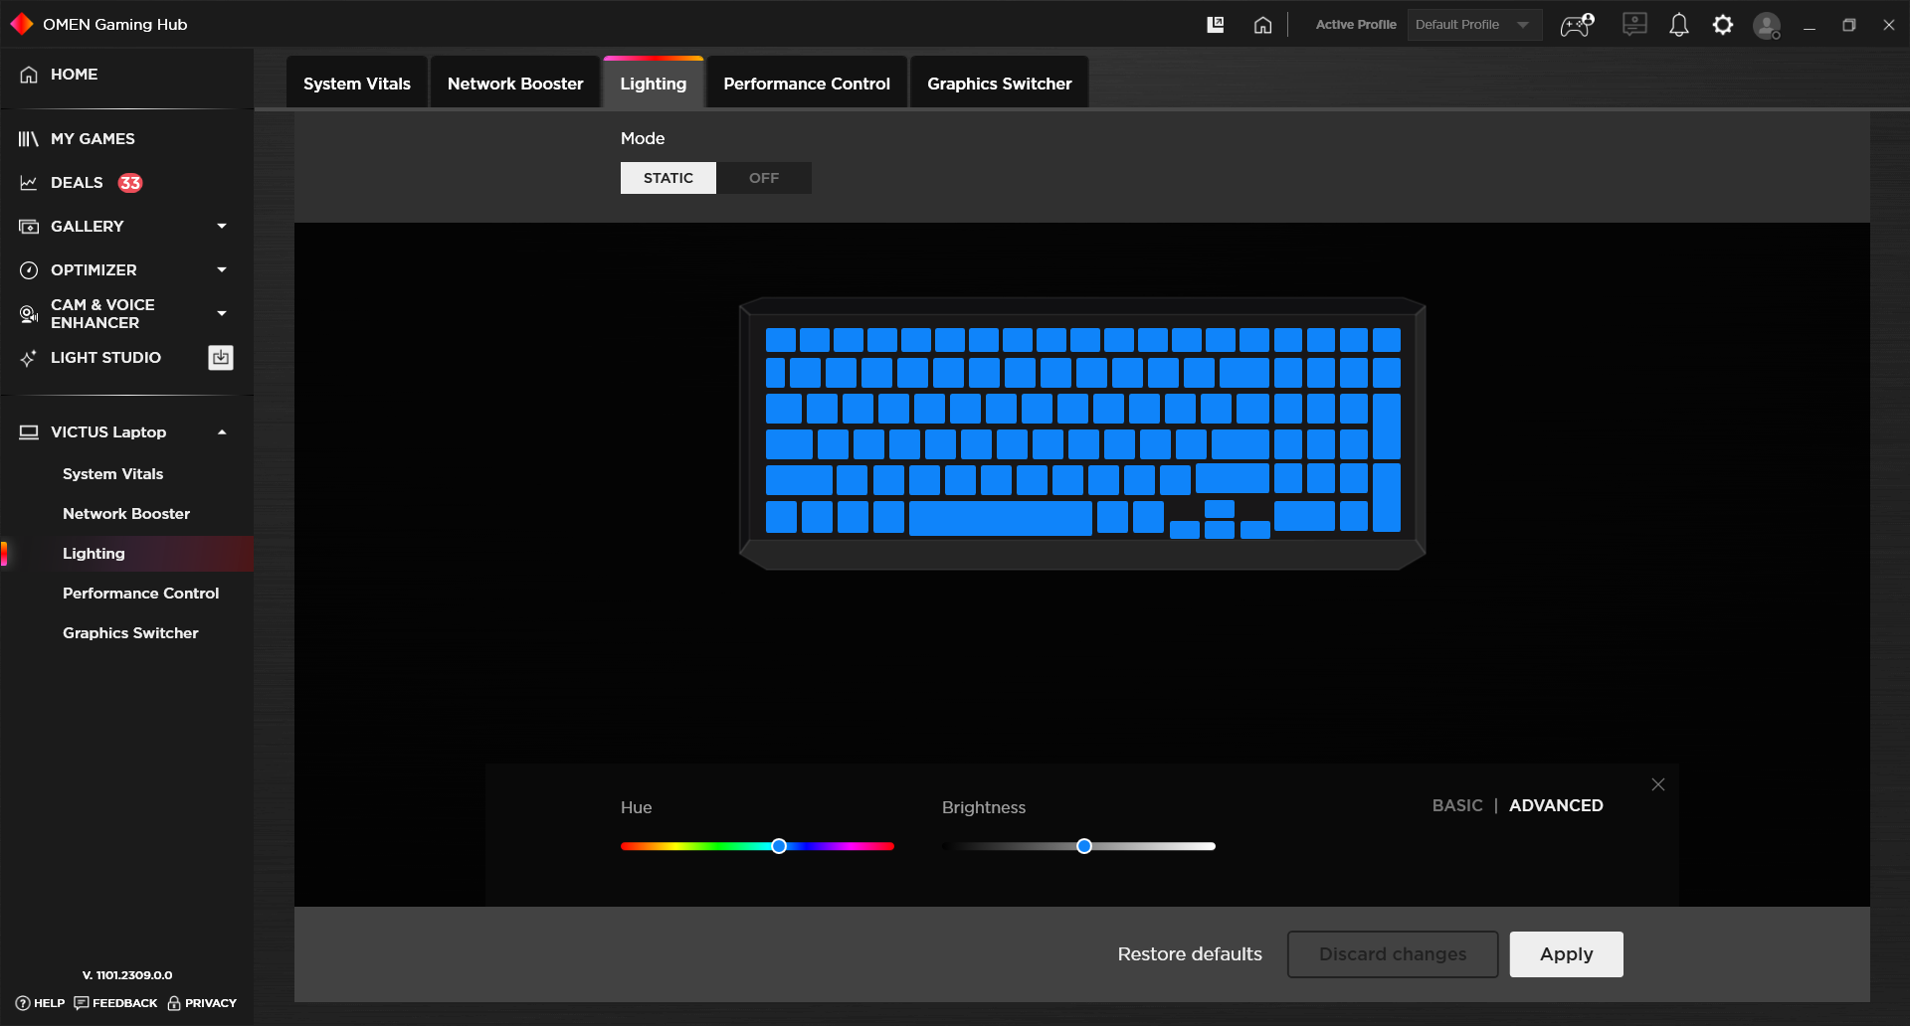Click Restore defaults
Viewport: 1910px width, 1026px height.
pos(1189,954)
